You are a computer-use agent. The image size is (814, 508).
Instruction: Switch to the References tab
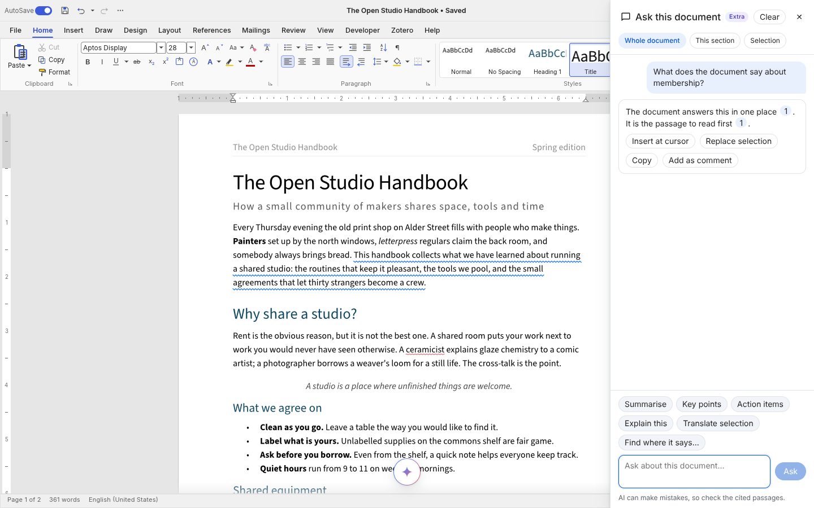point(211,30)
